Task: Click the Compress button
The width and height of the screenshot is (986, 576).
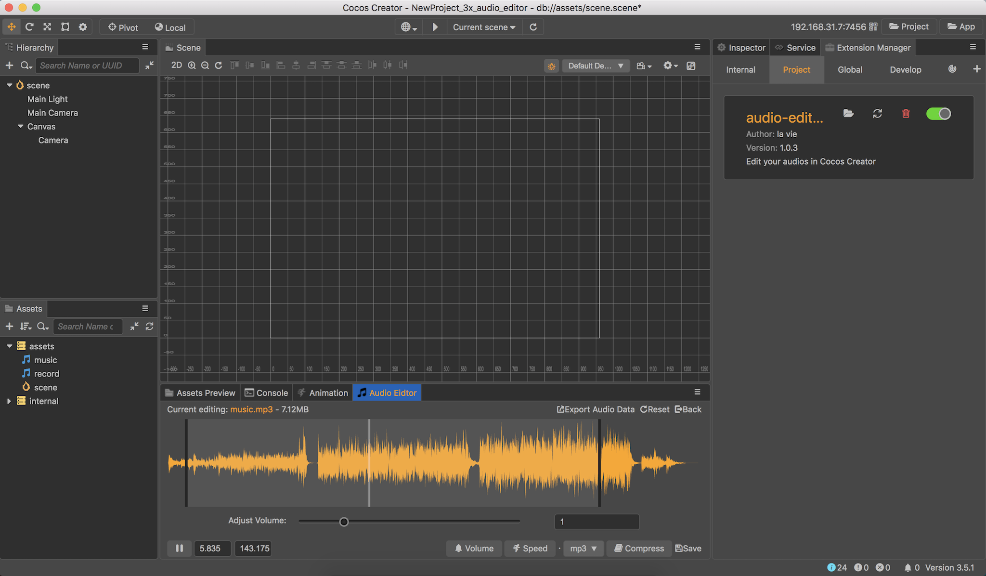Action: tap(639, 548)
